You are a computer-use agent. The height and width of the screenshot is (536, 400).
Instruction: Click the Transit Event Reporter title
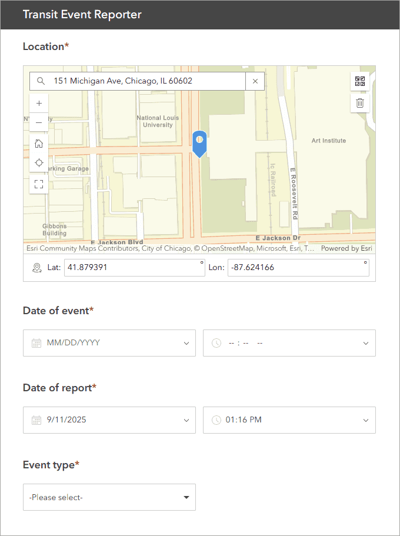(x=82, y=15)
